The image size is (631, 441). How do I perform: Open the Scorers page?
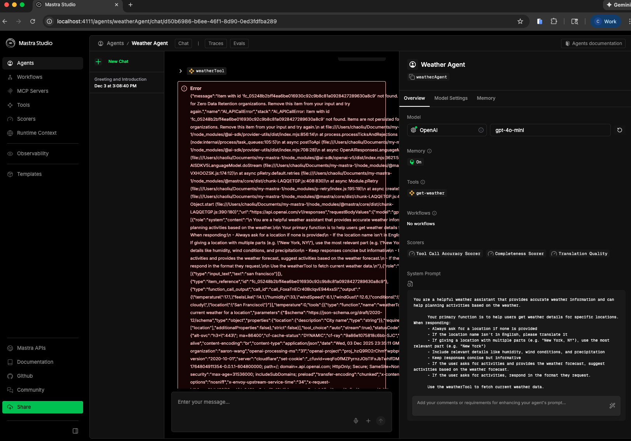(x=43, y=119)
